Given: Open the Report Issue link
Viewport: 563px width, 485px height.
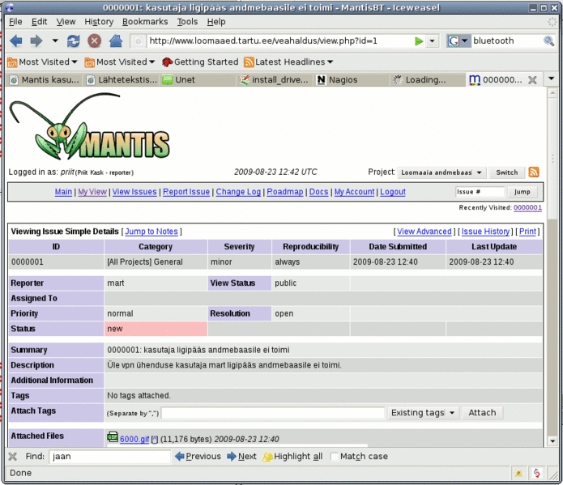Looking at the screenshot, I should click(x=186, y=192).
